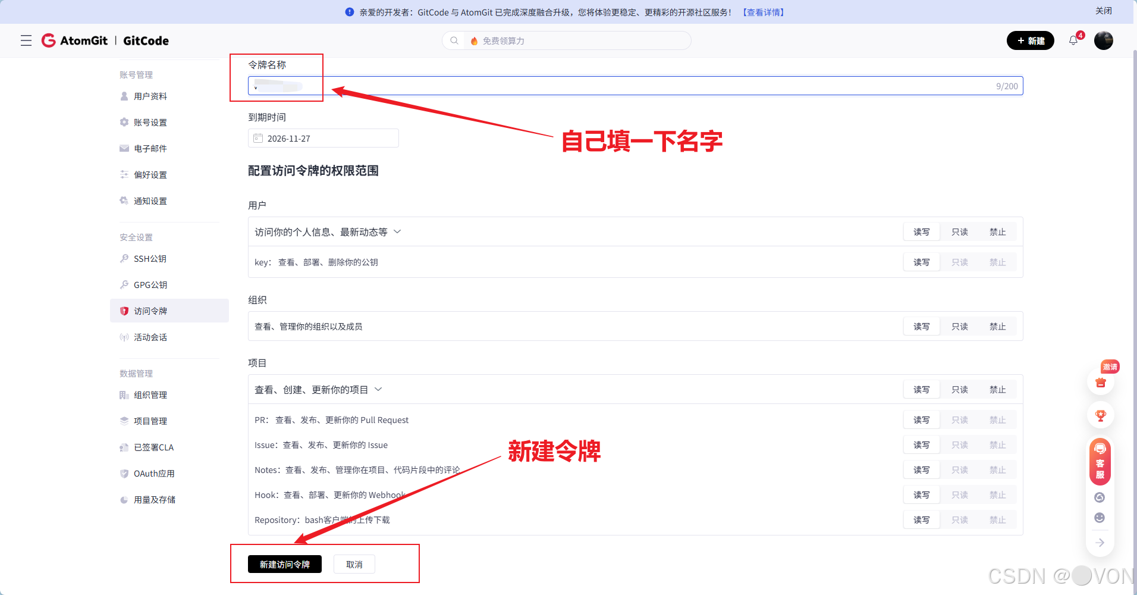This screenshot has width=1137, height=595.
Task: Set 组织 permission to 只读
Action: (959, 326)
